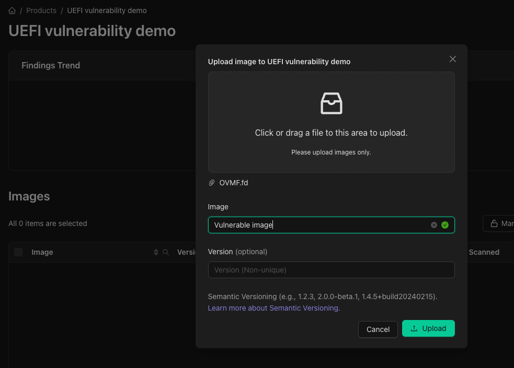The image size is (514, 368).
Task: Click the Version (Non-unique) input field
Action: click(x=331, y=270)
